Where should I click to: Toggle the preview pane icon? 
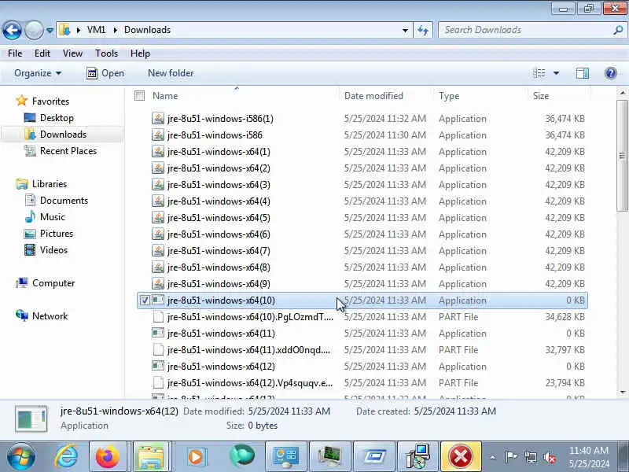pyautogui.click(x=583, y=73)
